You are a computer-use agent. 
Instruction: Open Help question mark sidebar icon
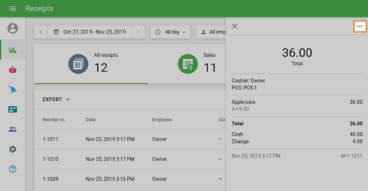click(x=13, y=169)
